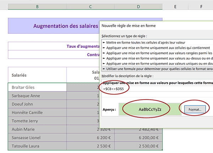
Task: Click the Format... button in the dialog
Action: click(x=195, y=109)
